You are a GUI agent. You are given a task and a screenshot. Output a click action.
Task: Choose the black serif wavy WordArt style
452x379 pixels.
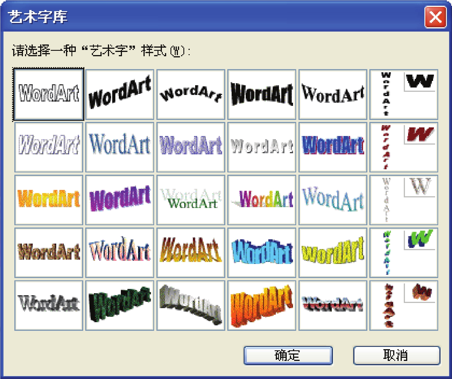click(x=333, y=94)
